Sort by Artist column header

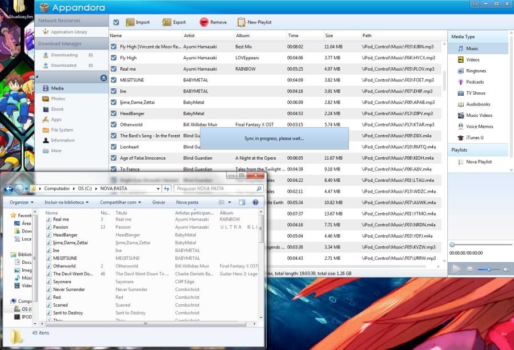coord(208,36)
